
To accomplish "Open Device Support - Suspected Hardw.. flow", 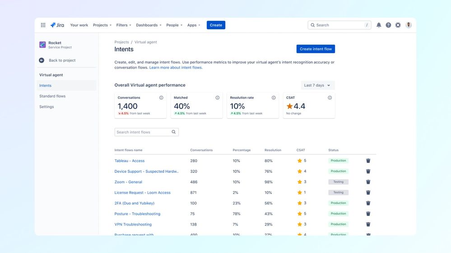I will [146, 171].
